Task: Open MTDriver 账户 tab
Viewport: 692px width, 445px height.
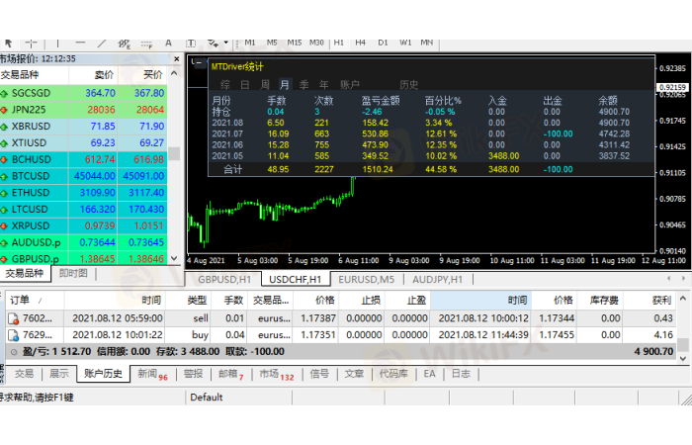Action: coord(350,84)
